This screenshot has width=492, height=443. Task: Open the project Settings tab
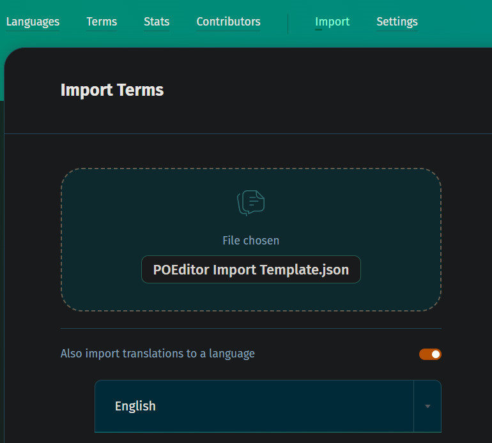tap(397, 22)
